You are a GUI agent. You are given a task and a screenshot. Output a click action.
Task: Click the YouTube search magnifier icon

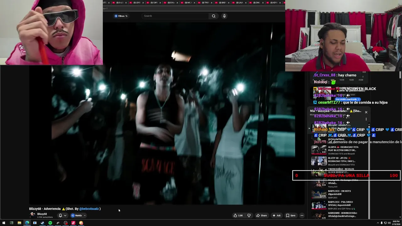click(x=214, y=16)
